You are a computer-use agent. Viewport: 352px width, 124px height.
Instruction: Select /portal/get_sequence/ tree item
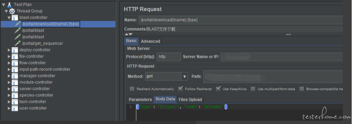(43, 44)
